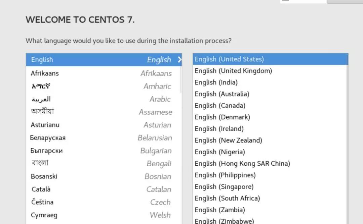Select English (Canada) locale
This screenshot has width=363, height=224.
pyautogui.click(x=220, y=106)
